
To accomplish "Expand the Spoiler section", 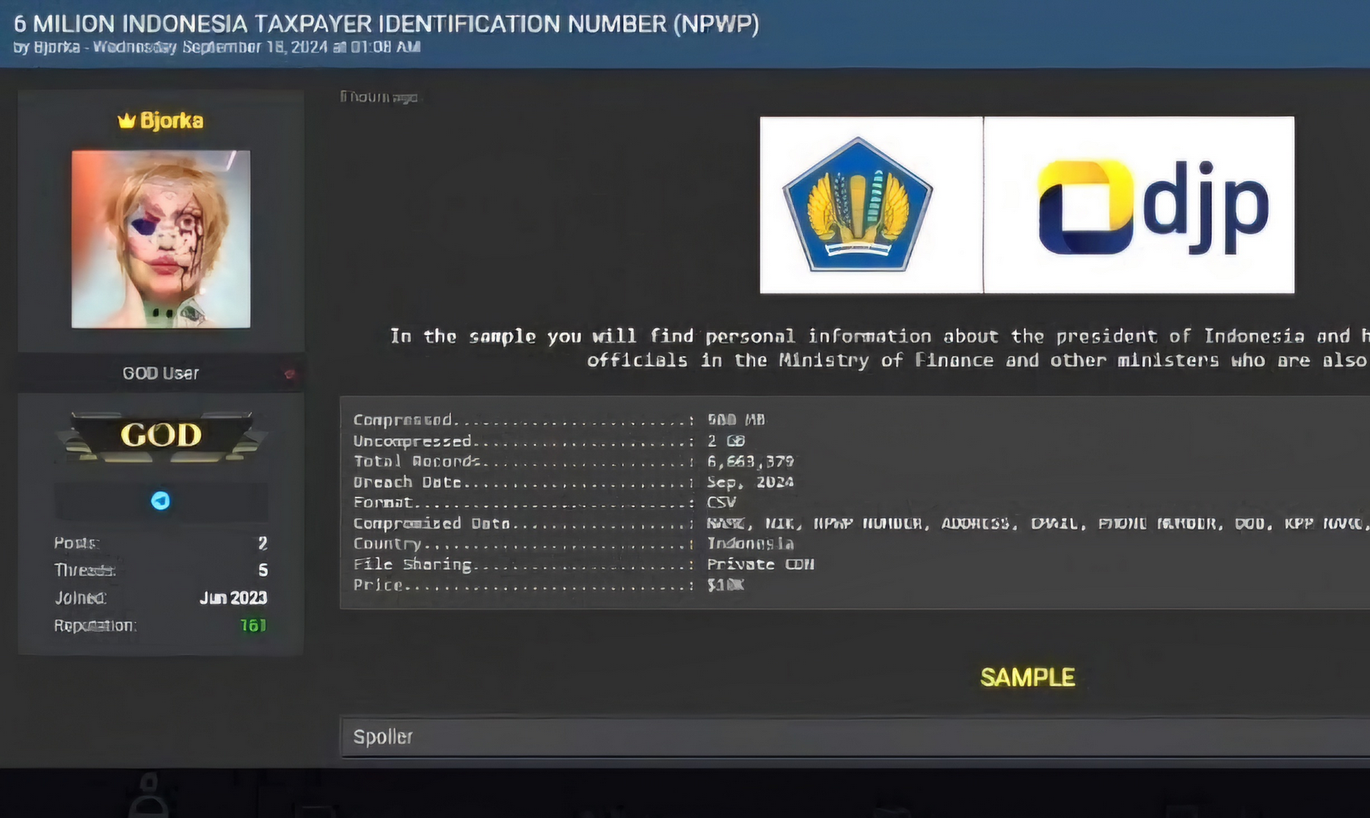I will click(383, 736).
